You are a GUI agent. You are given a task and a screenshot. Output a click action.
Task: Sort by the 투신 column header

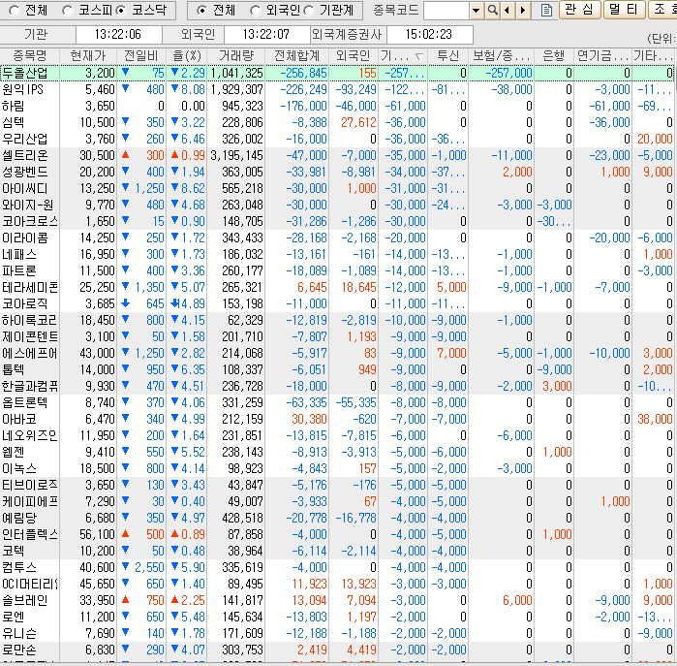447,56
